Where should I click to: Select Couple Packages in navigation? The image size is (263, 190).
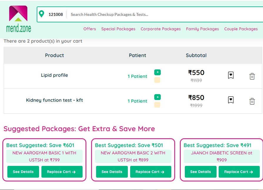click(x=241, y=29)
